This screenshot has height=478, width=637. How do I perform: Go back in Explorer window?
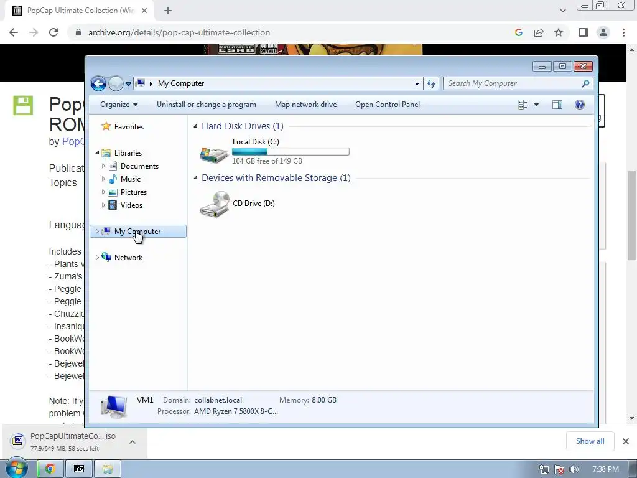[x=98, y=84]
